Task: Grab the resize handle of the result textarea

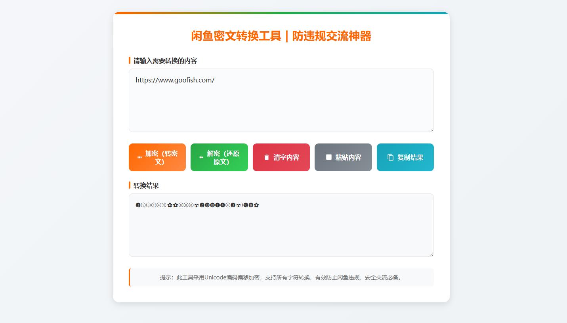Action: click(x=431, y=254)
